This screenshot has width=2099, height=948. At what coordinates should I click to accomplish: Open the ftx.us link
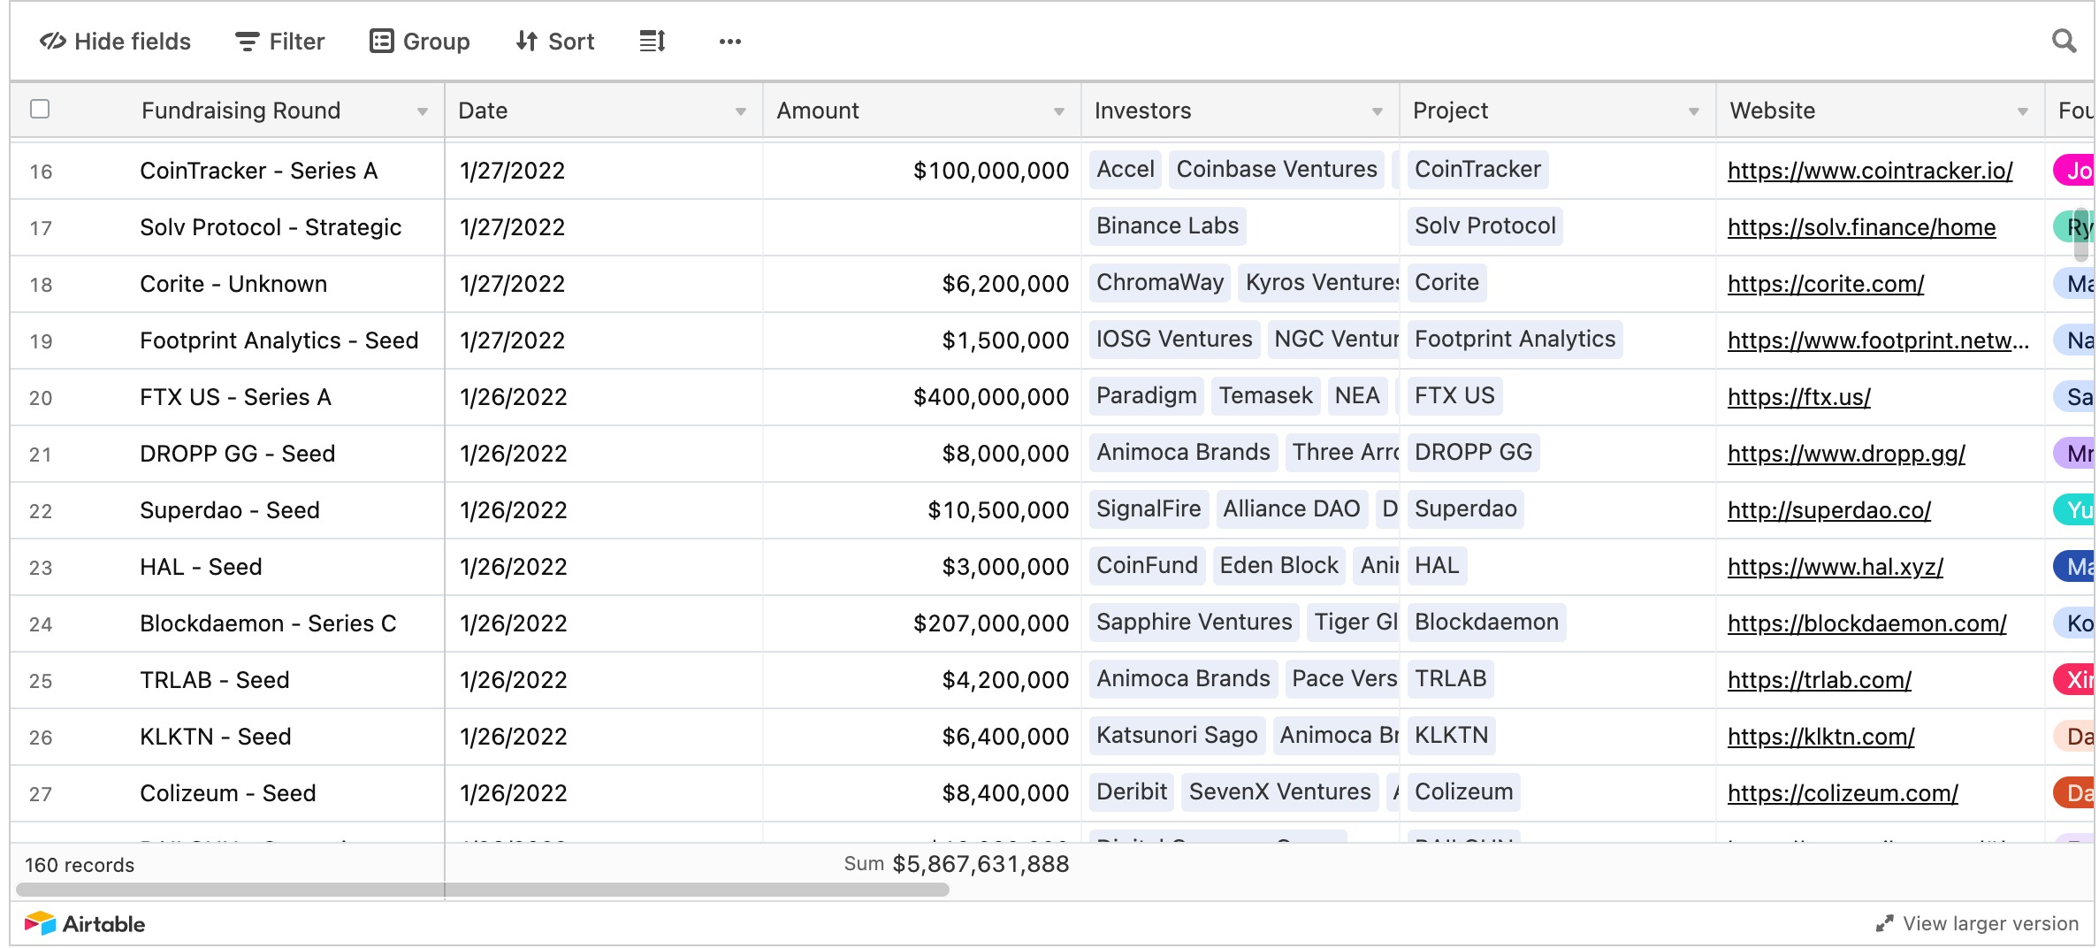click(1799, 397)
